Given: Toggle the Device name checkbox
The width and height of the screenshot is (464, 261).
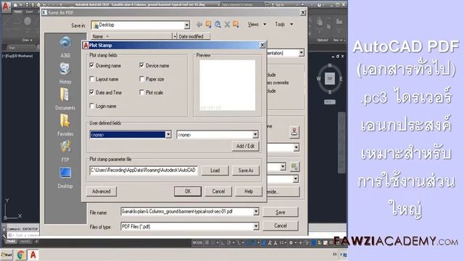Looking at the screenshot, I should [x=142, y=65].
